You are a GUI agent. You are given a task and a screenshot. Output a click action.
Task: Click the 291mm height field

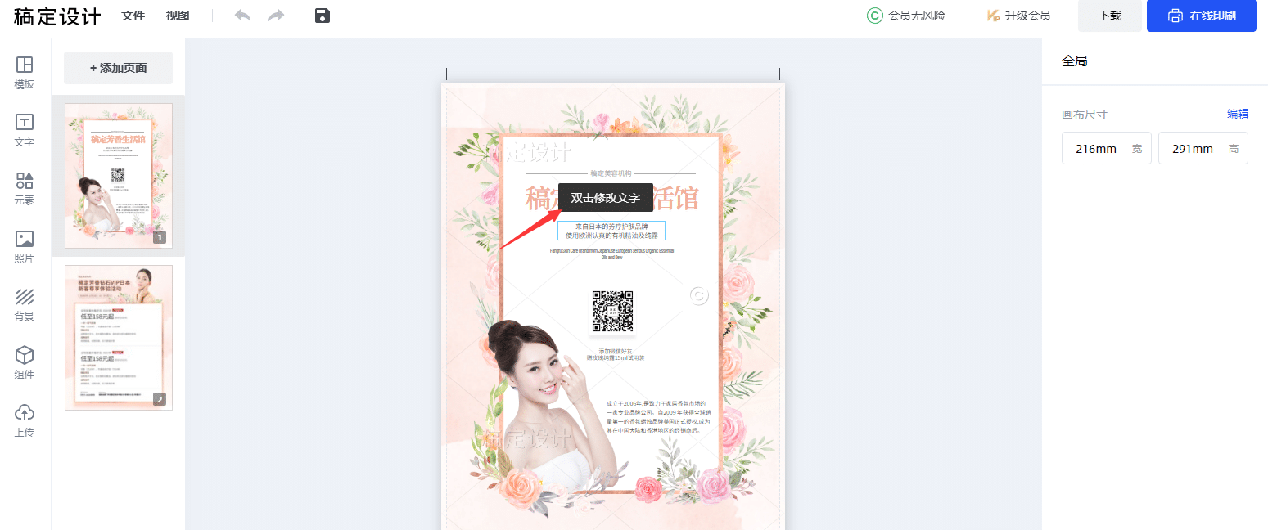click(1203, 148)
